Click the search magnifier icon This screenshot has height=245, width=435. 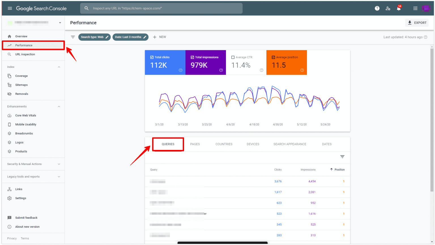point(87,8)
